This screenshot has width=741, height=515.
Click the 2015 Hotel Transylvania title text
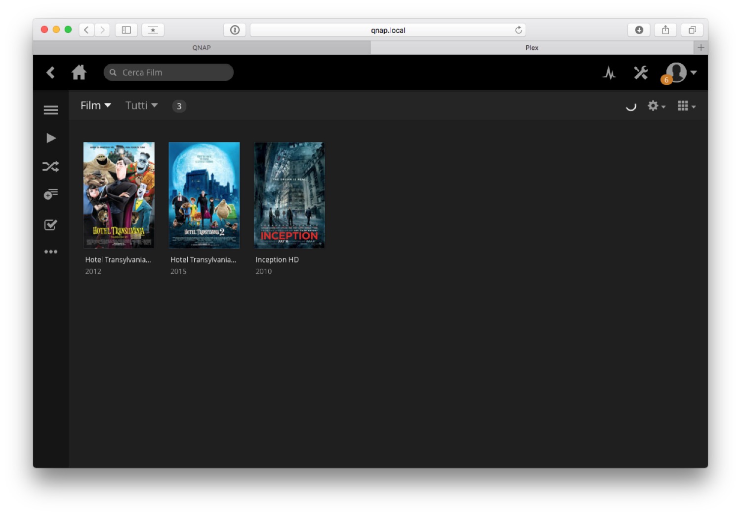204,259
